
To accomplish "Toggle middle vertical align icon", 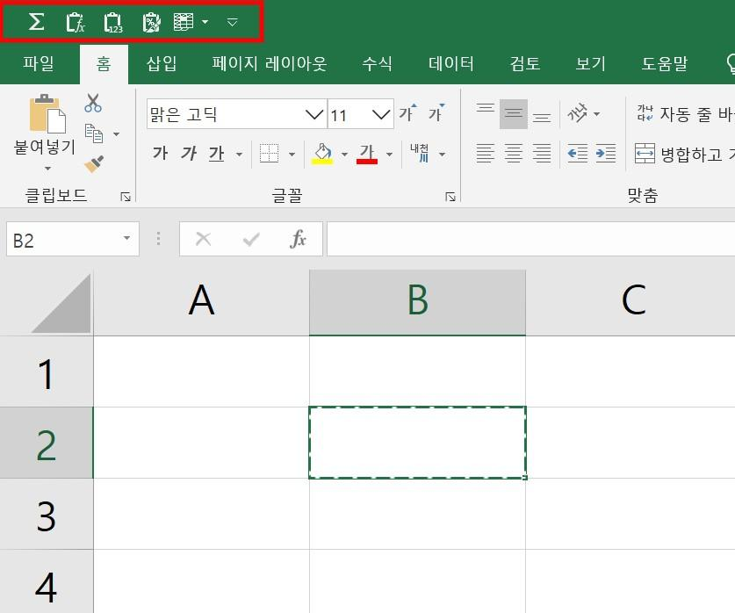I will click(514, 113).
